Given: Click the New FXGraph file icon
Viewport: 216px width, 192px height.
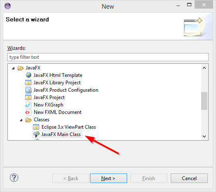Looking at the screenshot, I should (28, 105).
